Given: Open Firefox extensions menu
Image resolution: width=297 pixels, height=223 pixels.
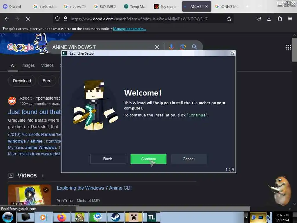Looking at the screenshot, I should coord(280,19).
